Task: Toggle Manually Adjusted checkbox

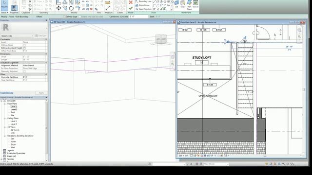Action: pyautogui.click(x=24, y=71)
